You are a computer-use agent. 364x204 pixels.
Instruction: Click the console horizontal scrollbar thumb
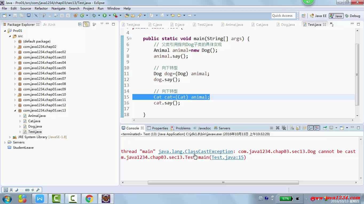223,182
